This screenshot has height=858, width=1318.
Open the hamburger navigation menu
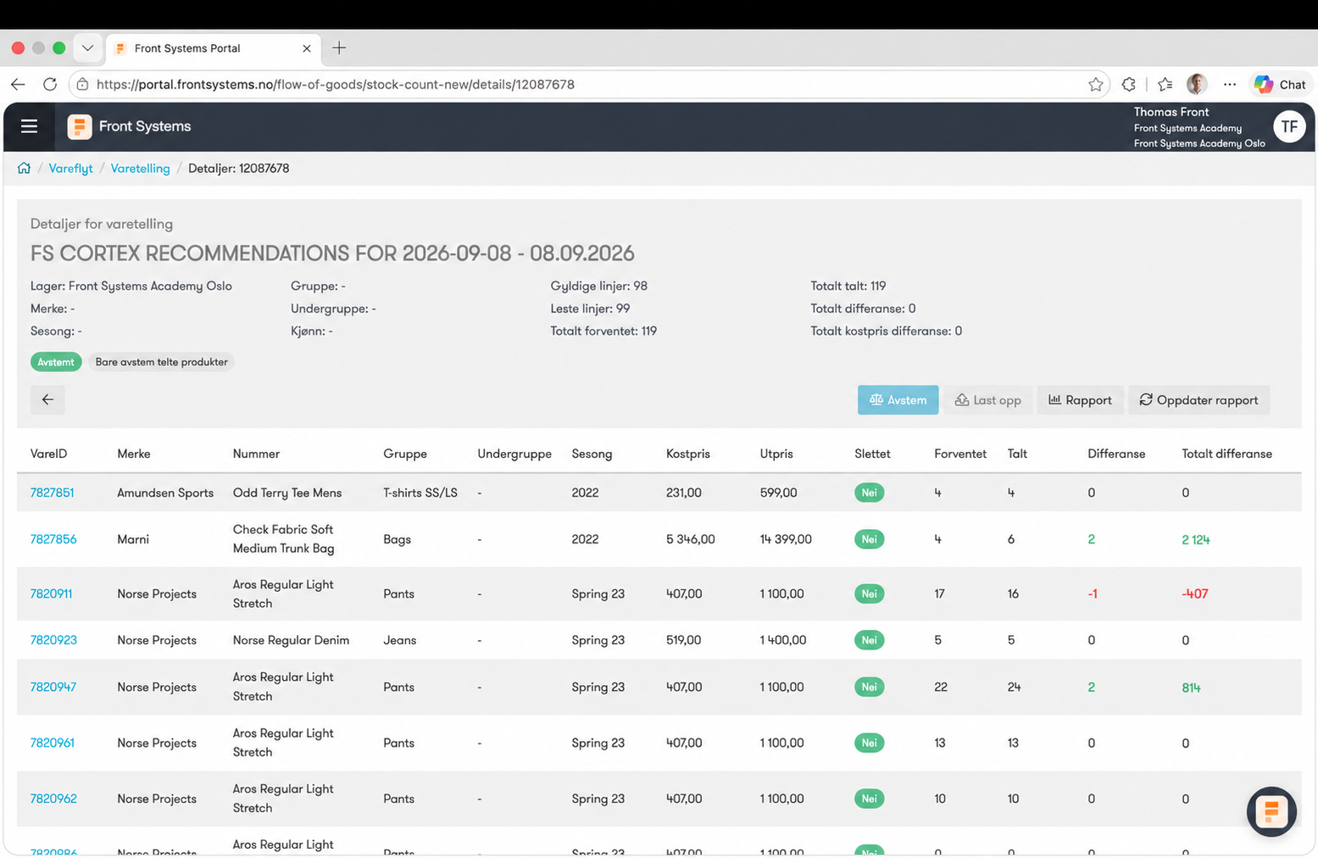click(x=29, y=126)
